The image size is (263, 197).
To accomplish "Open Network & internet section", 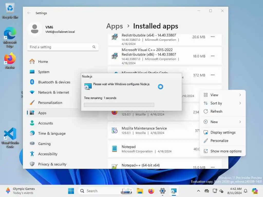I will [53, 92].
